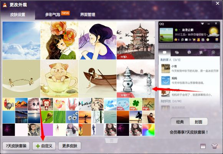223x154 pixels.
Task: Open 更多皮肤 for more skins
Action: (70, 146)
